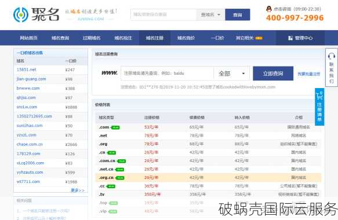
Task: Open the 一口价 navigation item
Action: [x=217, y=38]
